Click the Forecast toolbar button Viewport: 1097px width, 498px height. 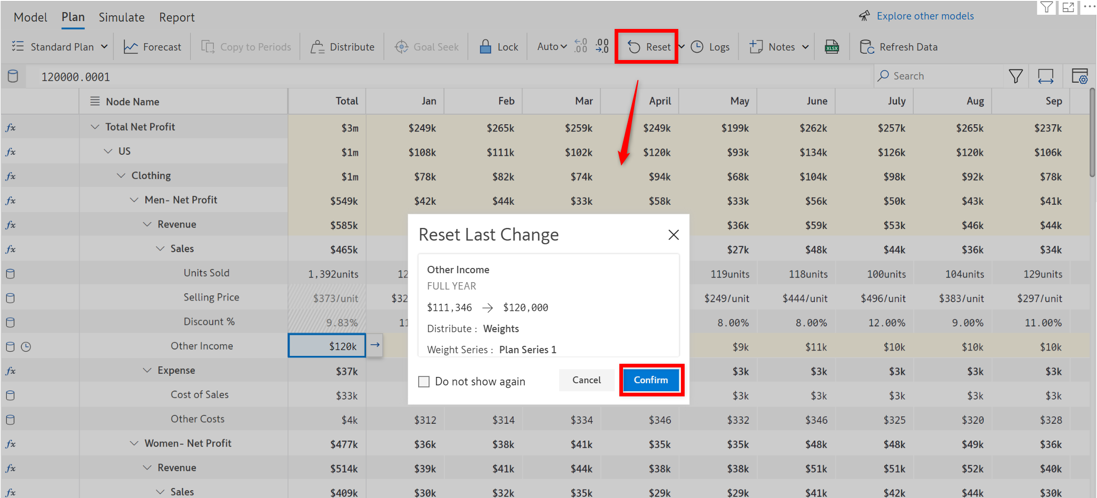tap(152, 47)
